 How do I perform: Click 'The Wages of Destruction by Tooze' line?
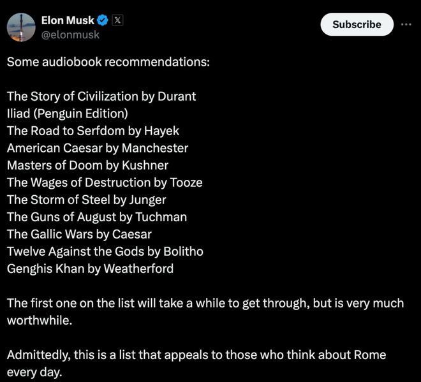[105, 182]
